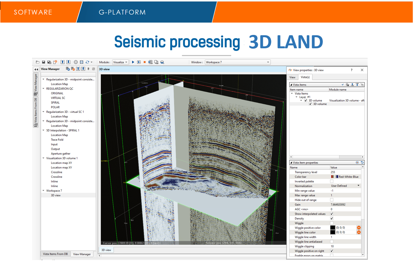Click the layers stack icon in toolbar
The height and width of the screenshot is (262, 414).
[x=162, y=62]
